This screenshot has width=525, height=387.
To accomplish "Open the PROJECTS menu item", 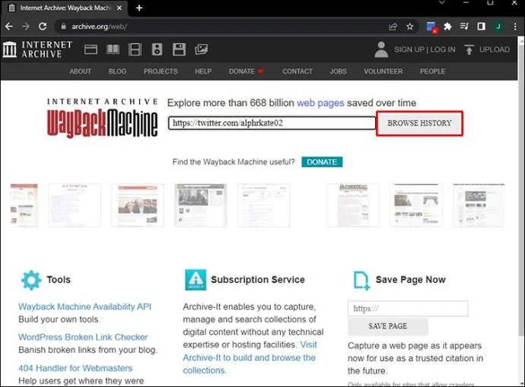I will coord(161,71).
